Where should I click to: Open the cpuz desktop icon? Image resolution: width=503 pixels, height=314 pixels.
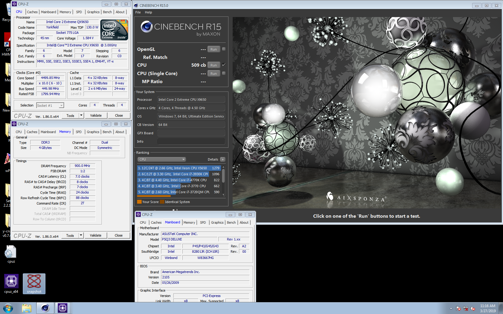11,254
